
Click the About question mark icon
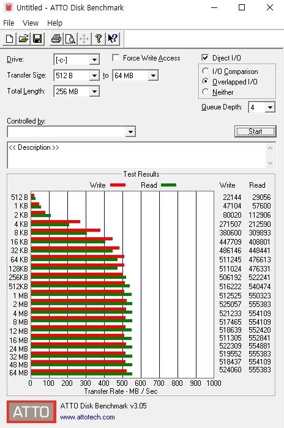[99, 39]
